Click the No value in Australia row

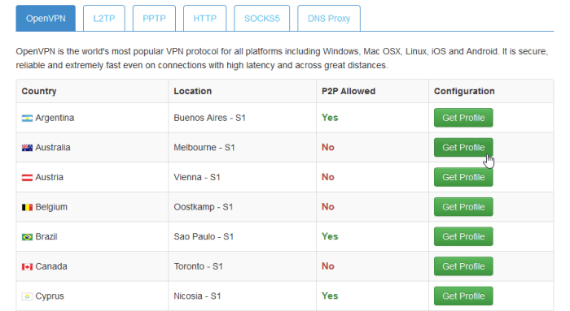328,148
